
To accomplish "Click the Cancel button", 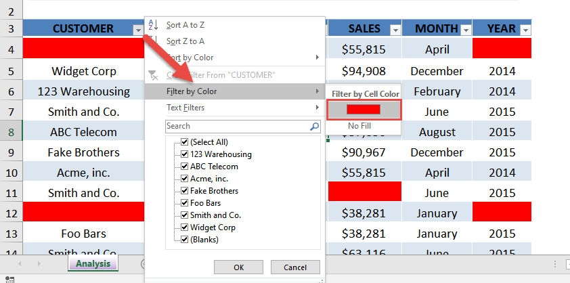I will [295, 267].
